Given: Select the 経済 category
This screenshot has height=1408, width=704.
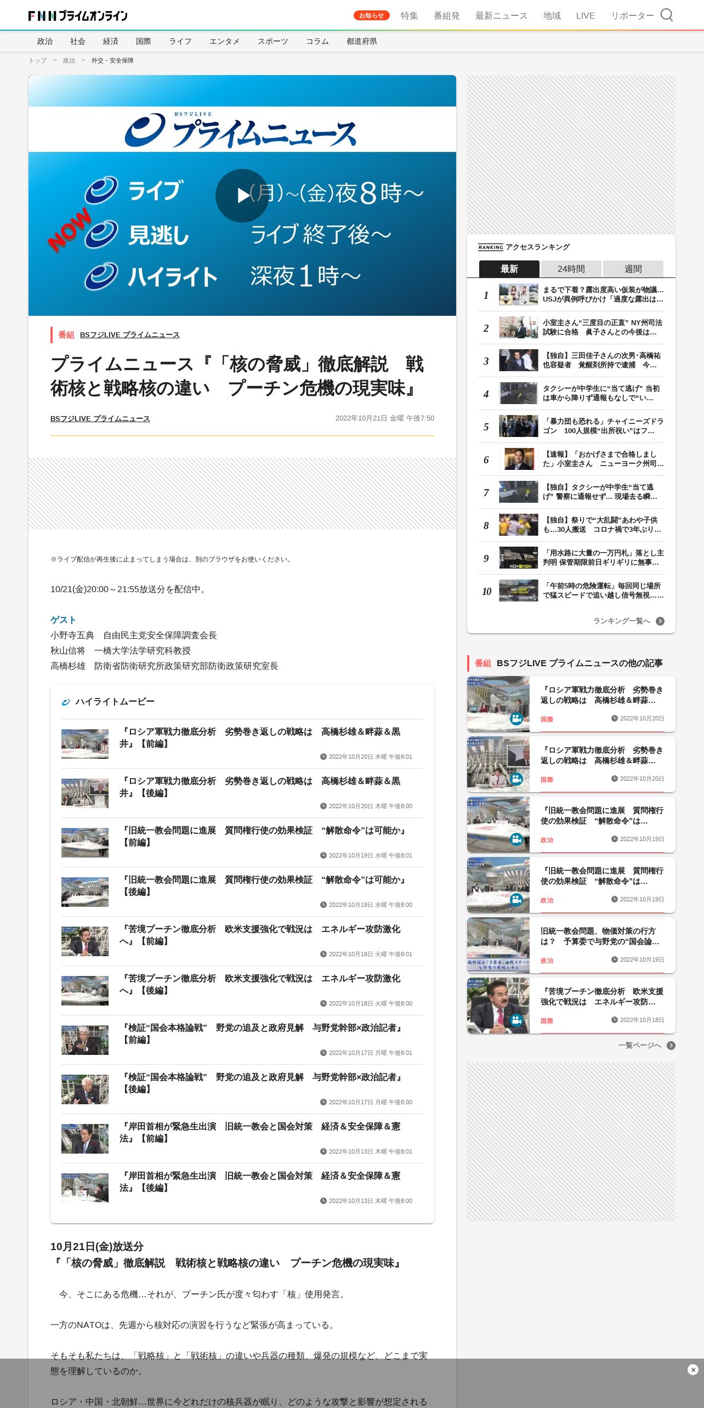Looking at the screenshot, I should (111, 41).
